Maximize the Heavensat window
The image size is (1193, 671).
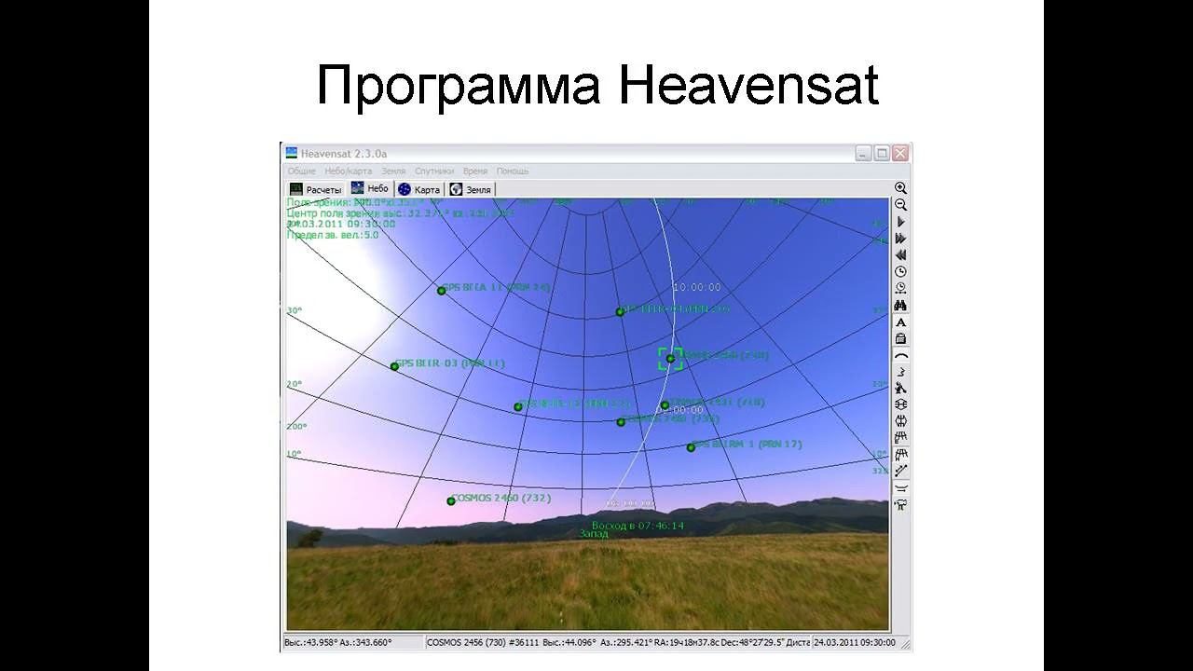coord(882,153)
